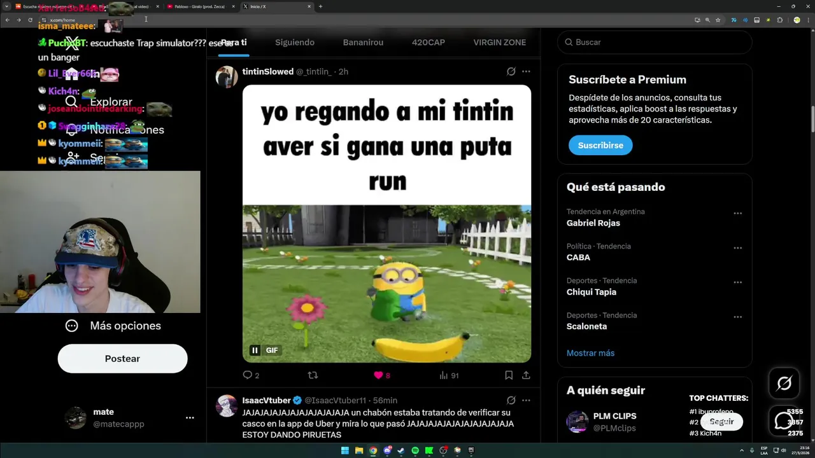Open IsaacVtuber's profile avatar
815x458 pixels.
pyautogui.click(x=227, y=405)
